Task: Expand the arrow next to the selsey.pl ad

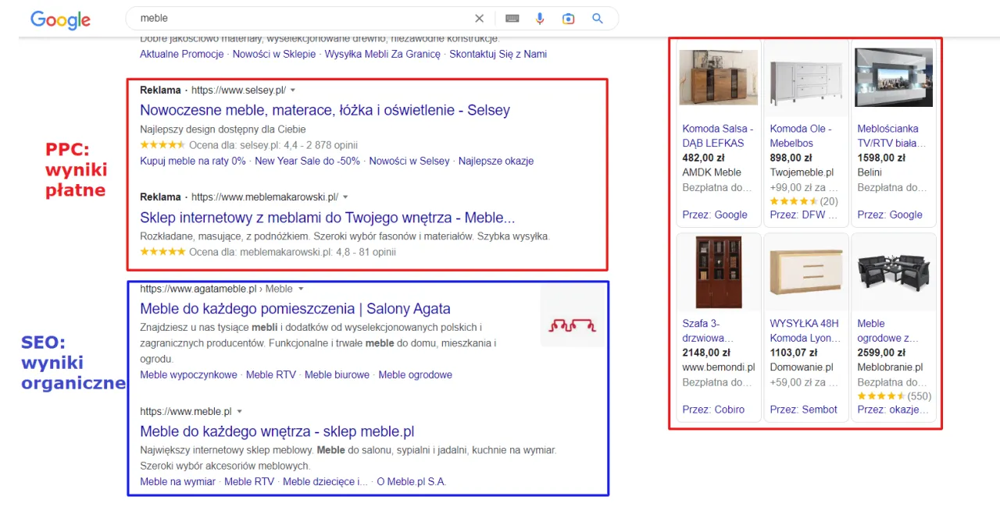Action: pyautogui.click(x=293, y=90)
